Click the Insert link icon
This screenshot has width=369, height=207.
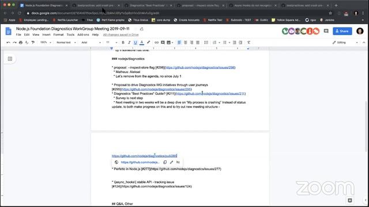(156, 43)
